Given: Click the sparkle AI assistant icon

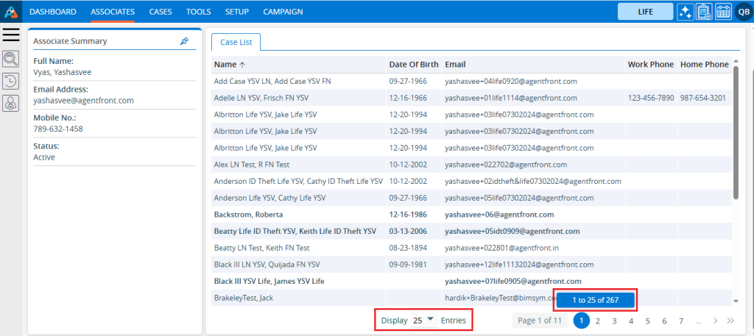Looking at the screenshot, I should [x=685, y=12].
